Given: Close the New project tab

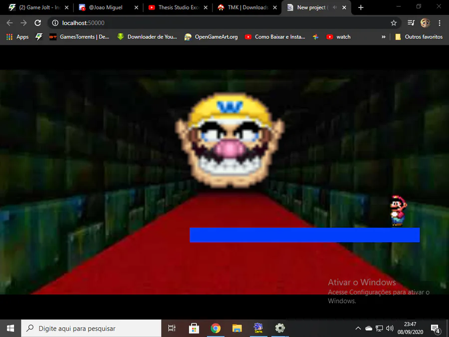Looking at the screenshot, I should (x=344, y=7).
